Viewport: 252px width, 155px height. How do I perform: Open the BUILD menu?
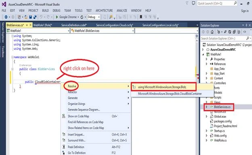[46, 10]
